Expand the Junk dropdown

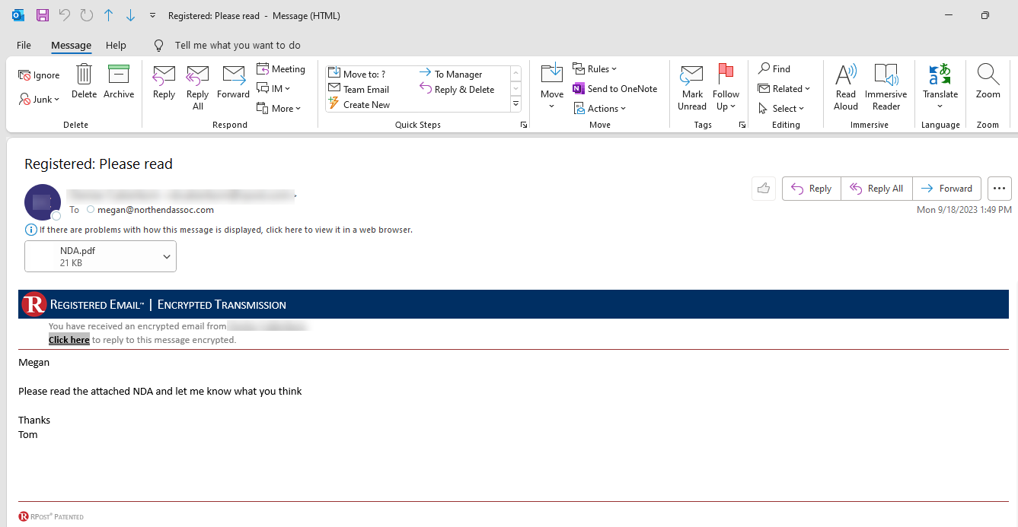[x=40, y=100]
